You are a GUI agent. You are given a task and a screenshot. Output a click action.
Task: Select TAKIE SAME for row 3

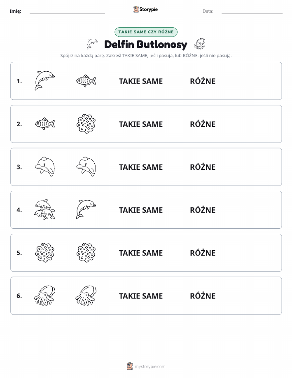coord(141,167)
